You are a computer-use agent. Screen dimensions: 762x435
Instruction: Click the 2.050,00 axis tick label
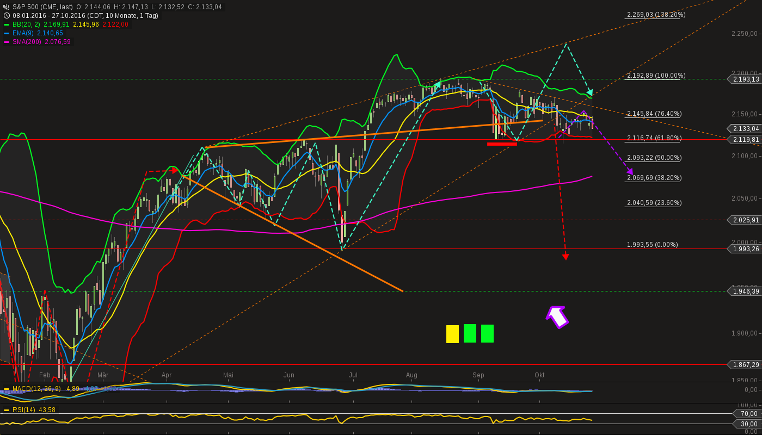(x=745, y=199)
